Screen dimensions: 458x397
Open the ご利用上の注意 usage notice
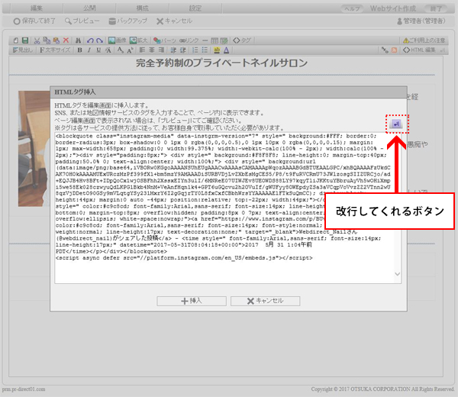click(424, 40)
